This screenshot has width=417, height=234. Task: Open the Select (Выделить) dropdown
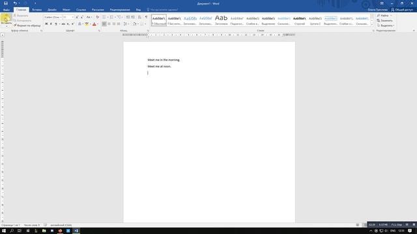coord(386,25)
